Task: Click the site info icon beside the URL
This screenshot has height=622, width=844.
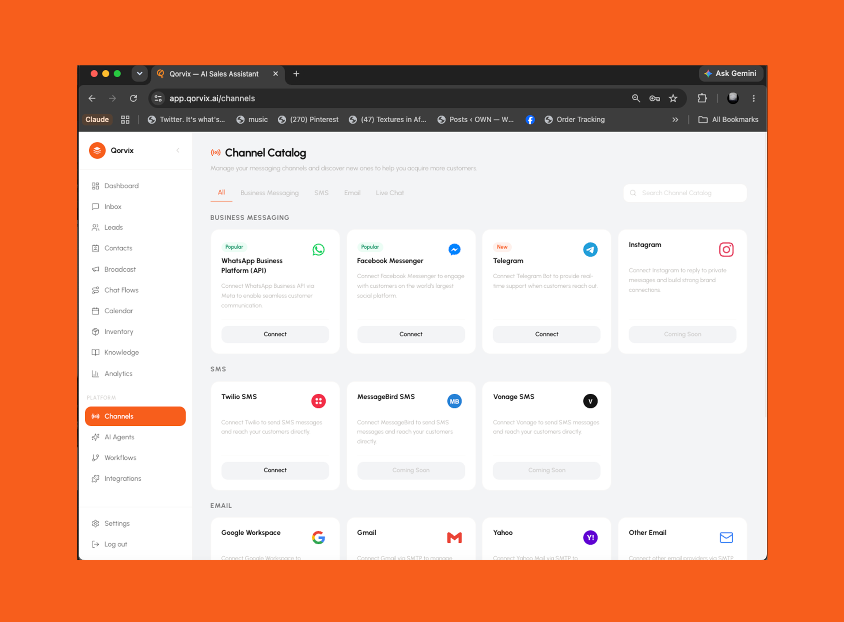Action: [158, 98]
